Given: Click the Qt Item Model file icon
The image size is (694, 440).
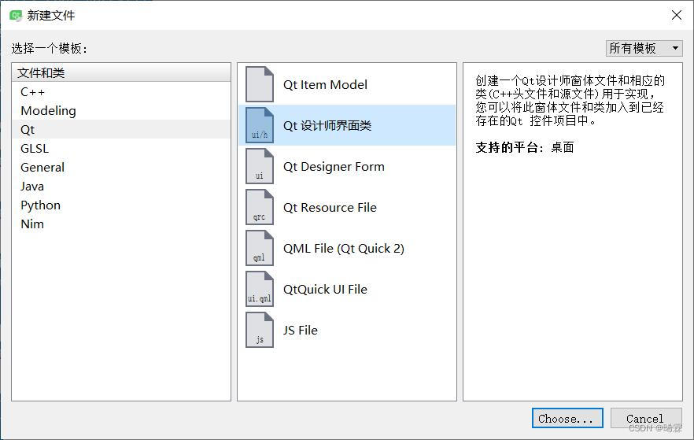Looking at the screenshot, I should (260, 84).
